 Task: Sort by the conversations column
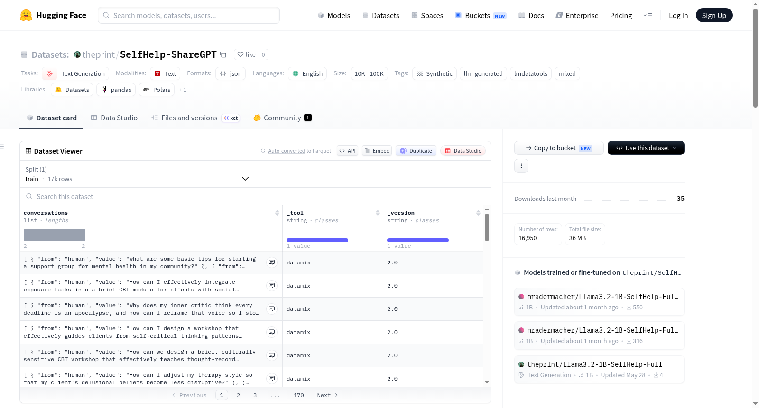click(277, 213)
